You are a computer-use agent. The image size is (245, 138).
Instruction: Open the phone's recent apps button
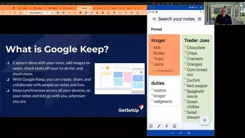[189, 133]
